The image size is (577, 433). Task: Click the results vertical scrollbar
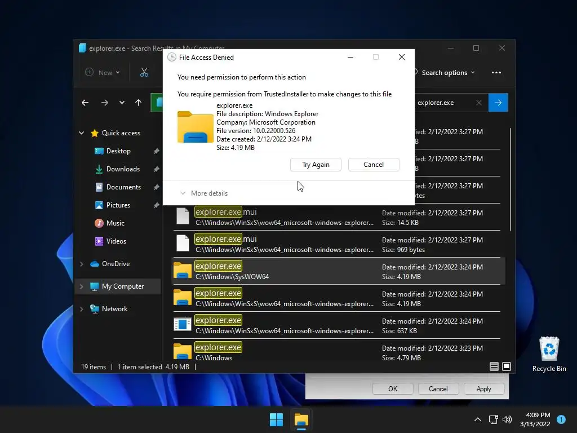coord(511,180)
